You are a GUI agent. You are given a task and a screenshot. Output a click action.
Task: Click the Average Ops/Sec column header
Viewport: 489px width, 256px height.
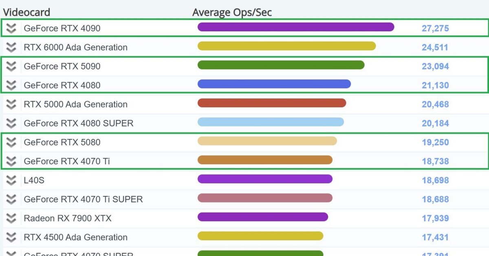click(x=232, y=12)
